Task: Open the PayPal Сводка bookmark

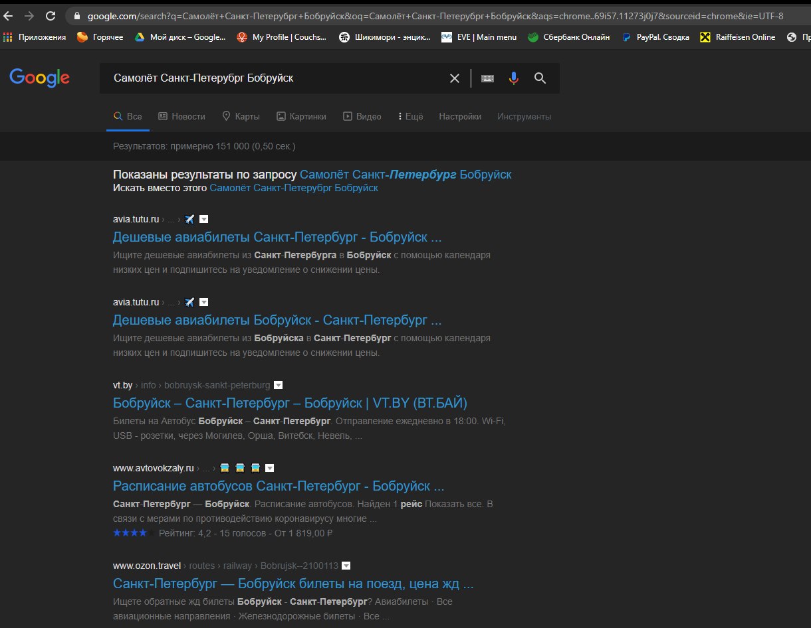Action: (x=655, y=37)
